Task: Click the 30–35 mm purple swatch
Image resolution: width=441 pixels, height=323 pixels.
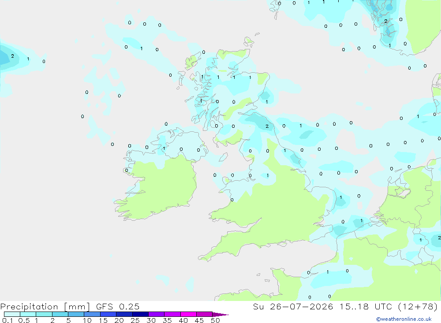Action: (x=157, y=314)
